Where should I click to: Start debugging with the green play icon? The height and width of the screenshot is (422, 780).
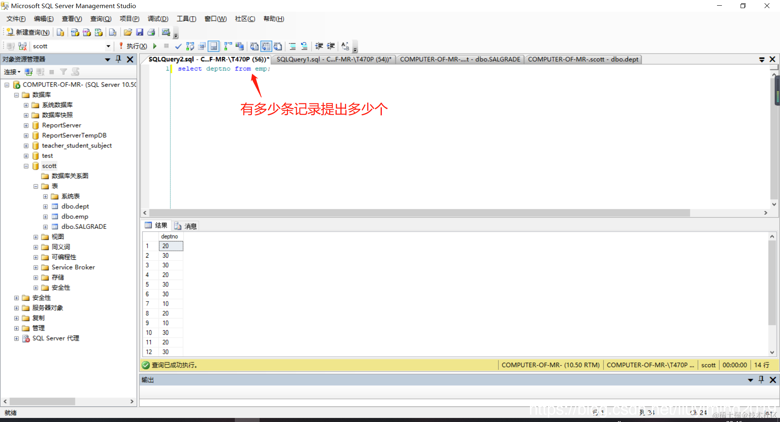click(155, 46)
